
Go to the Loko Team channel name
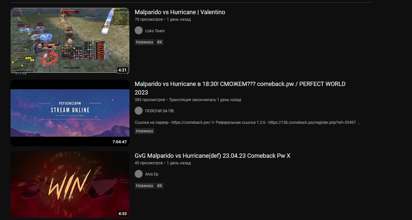(155, 31)
